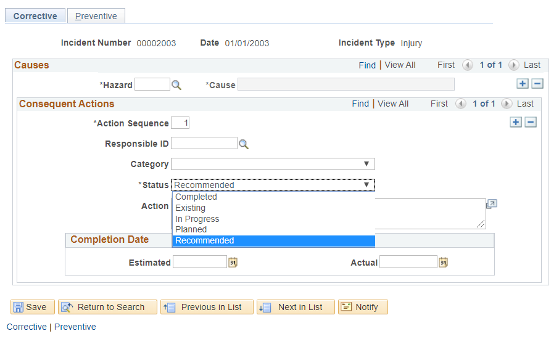Add a new Causes row
The width and height of the screenshot is (559, 339).
(522, 84)
